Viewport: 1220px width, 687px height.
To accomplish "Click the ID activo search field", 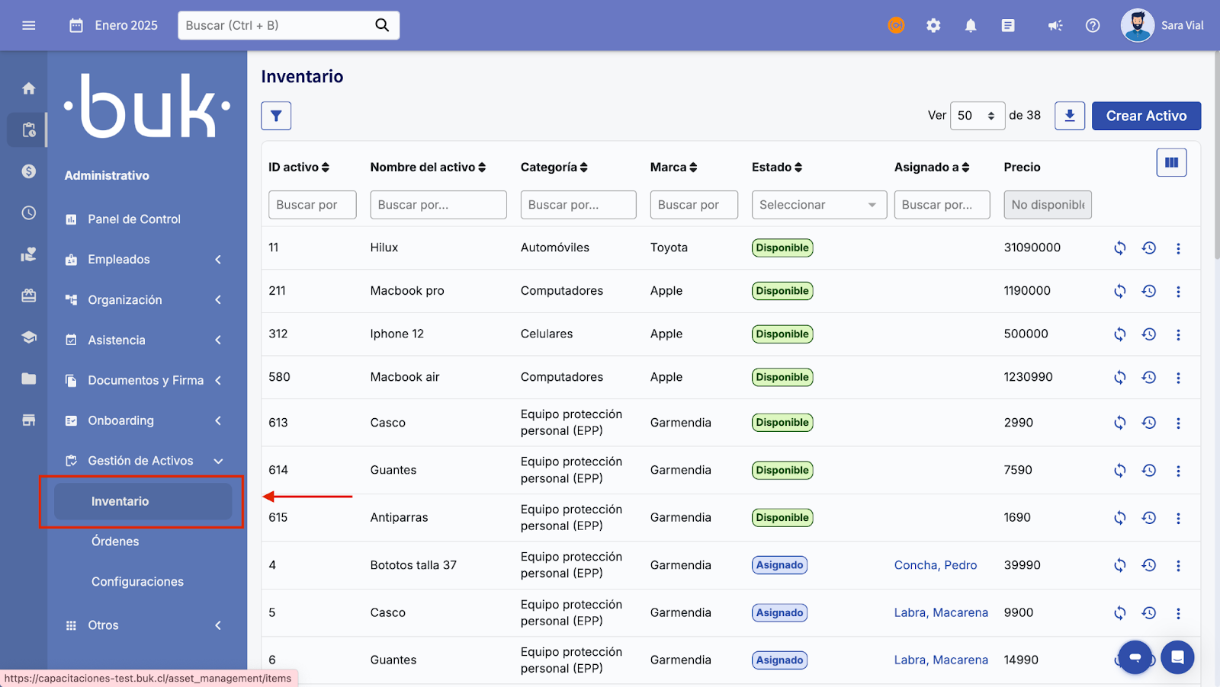I will click(313, 205).
